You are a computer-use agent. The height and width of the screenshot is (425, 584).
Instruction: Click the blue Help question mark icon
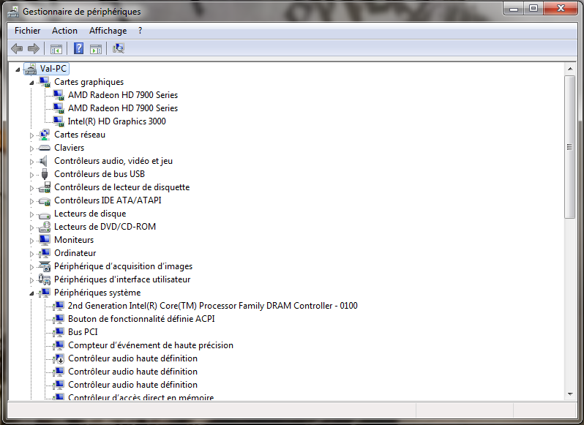(x=79, y=49)
